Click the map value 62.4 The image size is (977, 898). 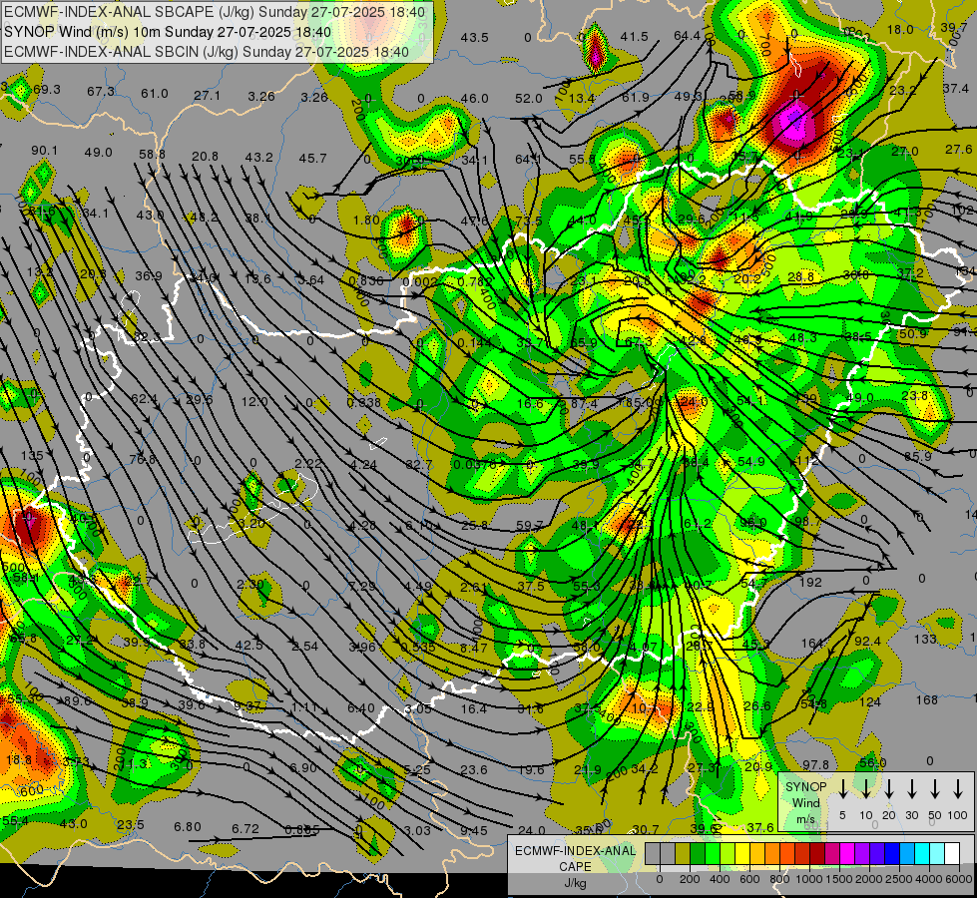(144, 399)
